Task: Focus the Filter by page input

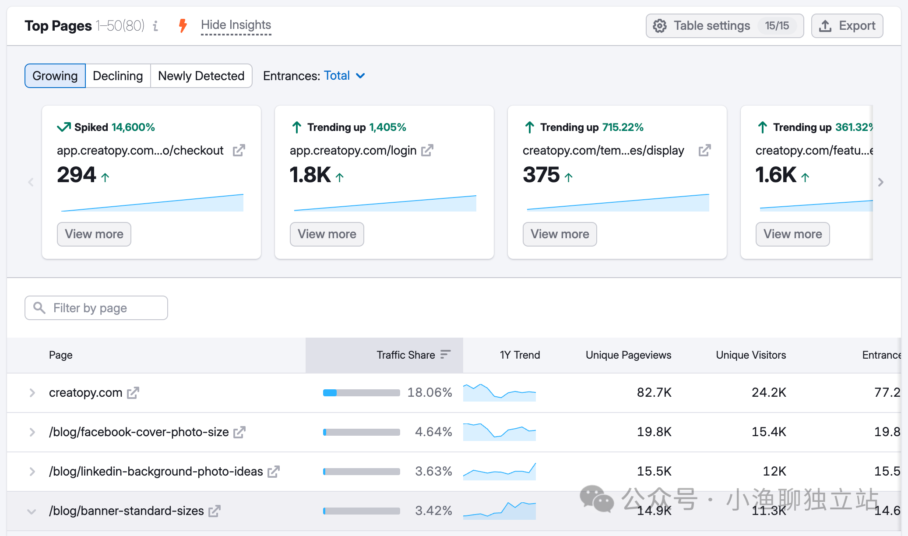Action: pos(96,308)
